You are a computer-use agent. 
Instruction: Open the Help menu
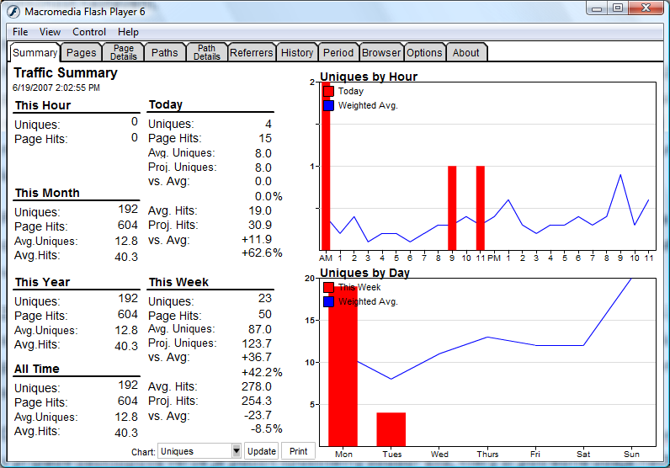coord(128,32)
